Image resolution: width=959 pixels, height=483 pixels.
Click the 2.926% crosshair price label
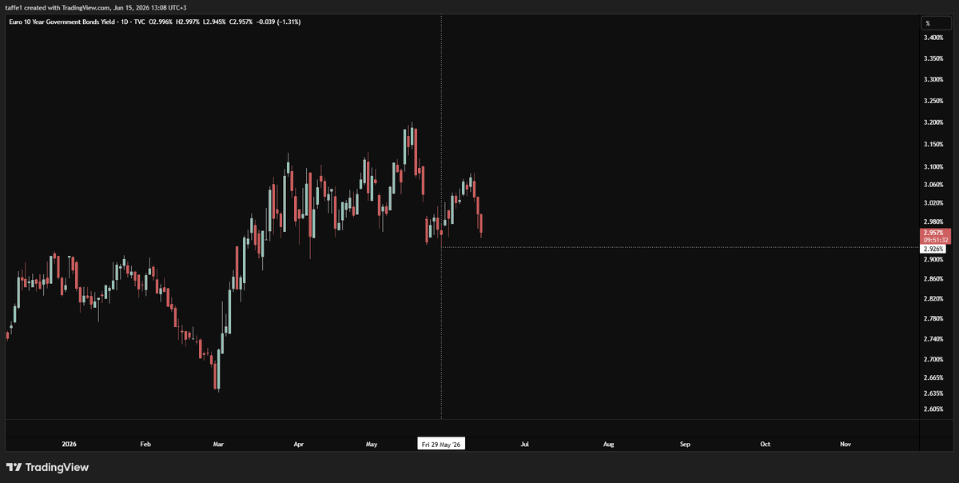tap(934, 249)
